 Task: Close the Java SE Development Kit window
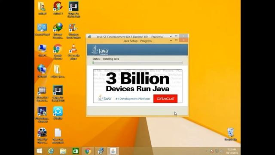pyautogui.click(x=183, y=36)
